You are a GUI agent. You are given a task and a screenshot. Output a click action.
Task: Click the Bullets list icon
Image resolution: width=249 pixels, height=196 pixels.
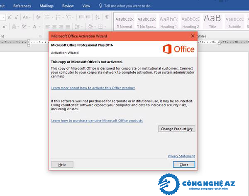(47, 17)
